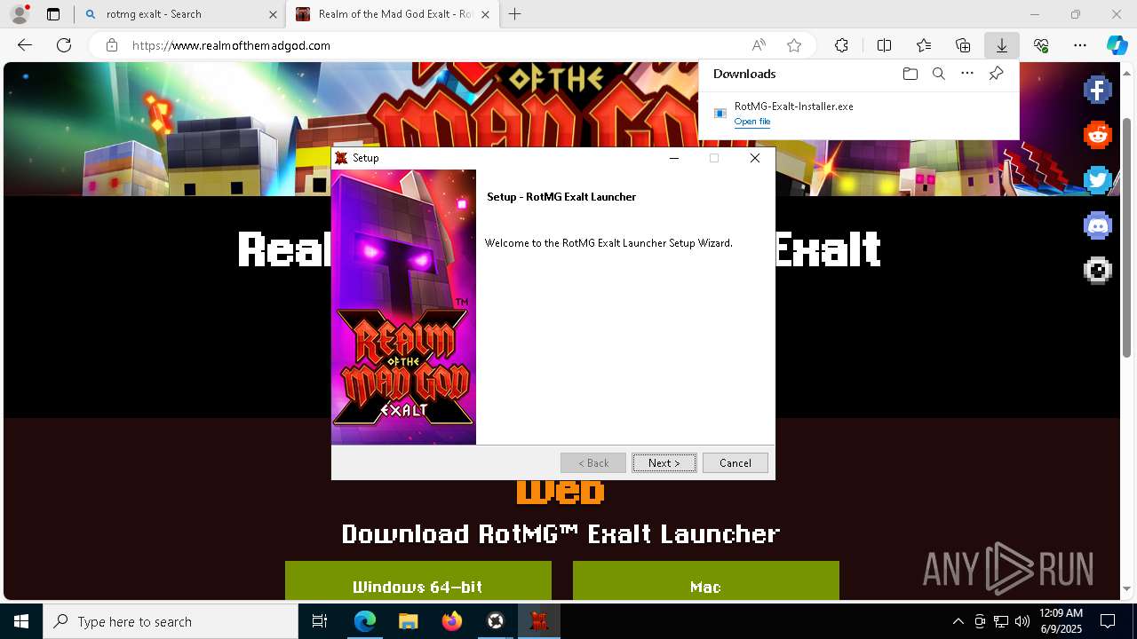Refresh the current page
The height and width of the screenshot is (639, 1137).
coord(64,45)
